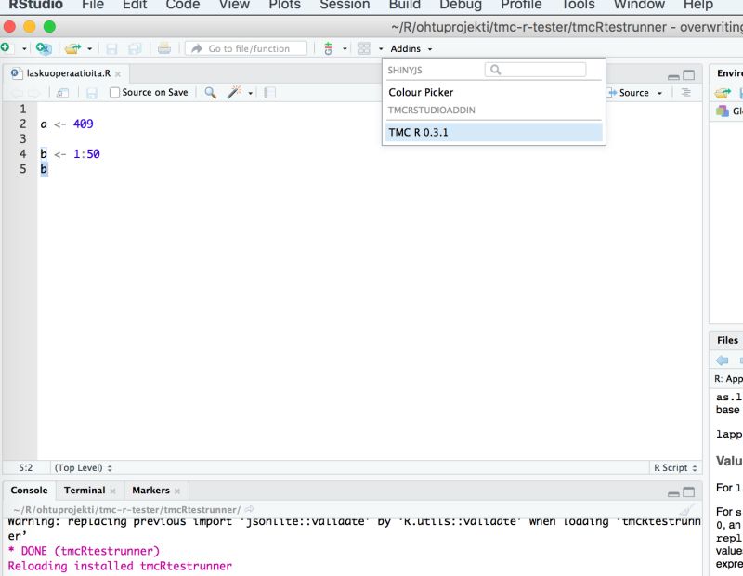Viewport: 743px width, 576px height.
Task: Click the Files pane tab
Action: pyautogui.click(x=727, y=340)
